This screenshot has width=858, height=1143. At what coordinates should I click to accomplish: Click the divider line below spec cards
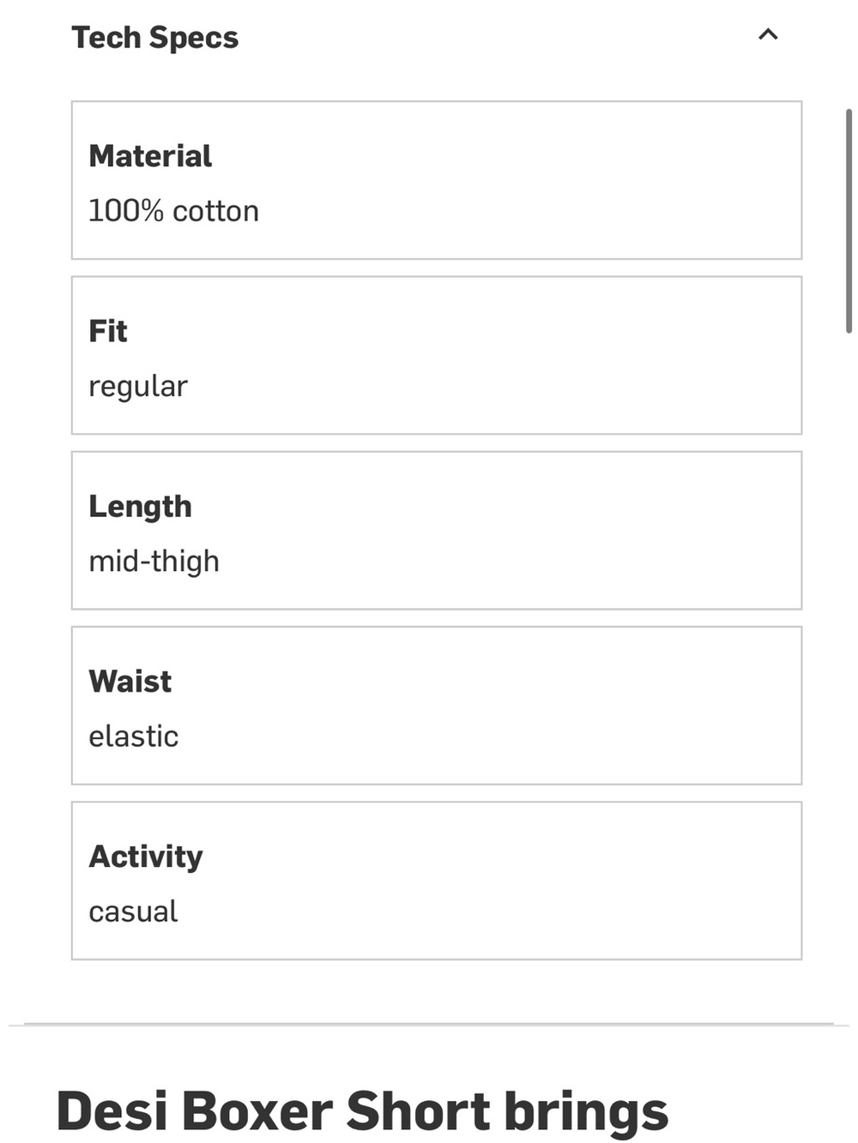[x=429, y=1024]
